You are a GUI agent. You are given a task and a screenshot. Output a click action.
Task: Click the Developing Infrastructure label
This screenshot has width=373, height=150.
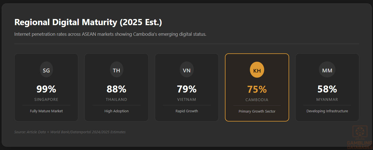click(x=327, y=111)
